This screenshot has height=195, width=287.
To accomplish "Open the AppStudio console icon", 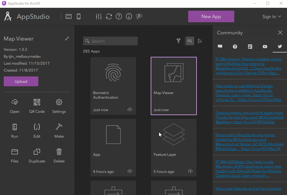I will click(69, 16).
